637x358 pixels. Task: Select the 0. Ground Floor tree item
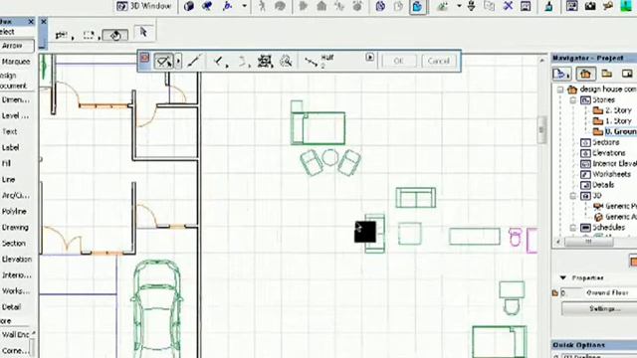tap(615, 131)
